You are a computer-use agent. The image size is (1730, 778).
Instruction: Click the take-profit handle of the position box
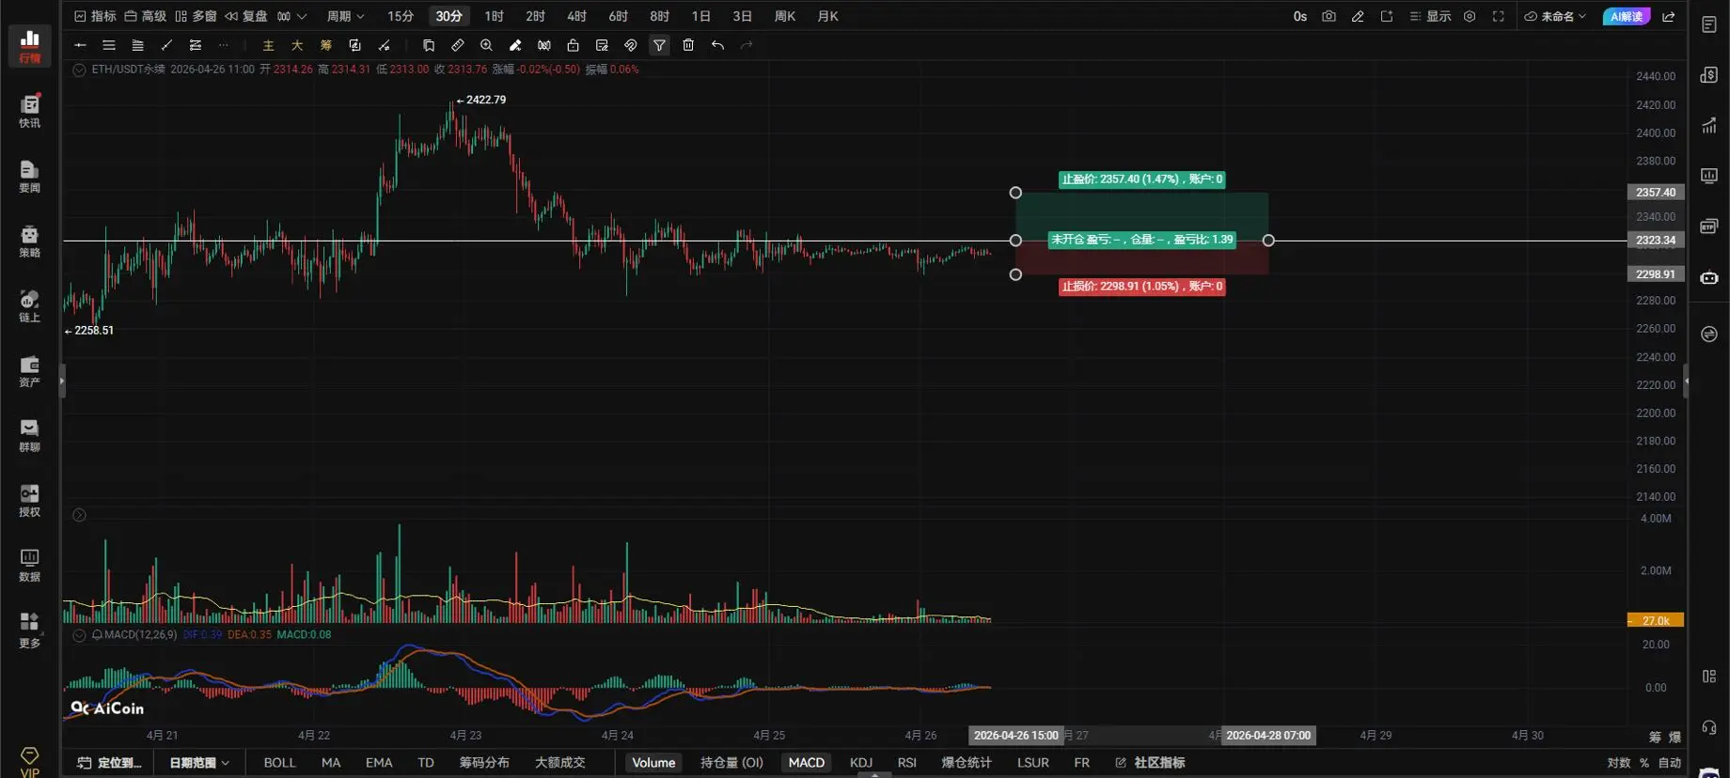[x=1015, y=193]
